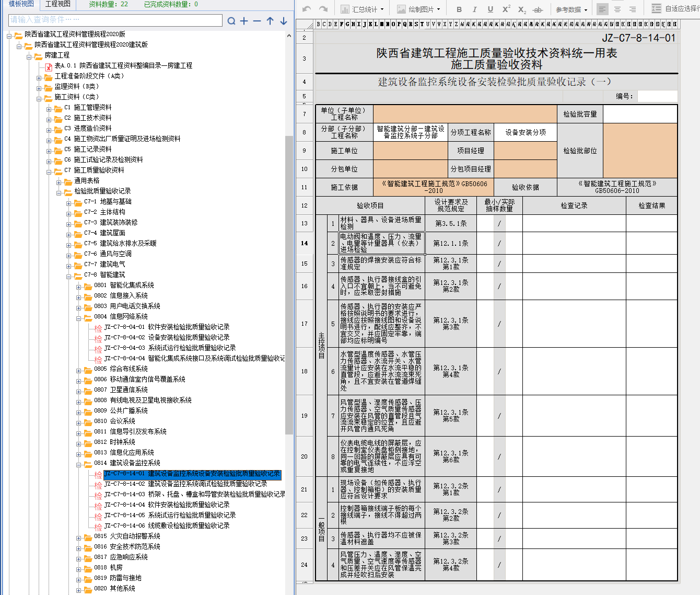The height and width of the screenshot is (595, 700).
Task: Expand the 监理资料（B类） node
Action: (39, 88)
